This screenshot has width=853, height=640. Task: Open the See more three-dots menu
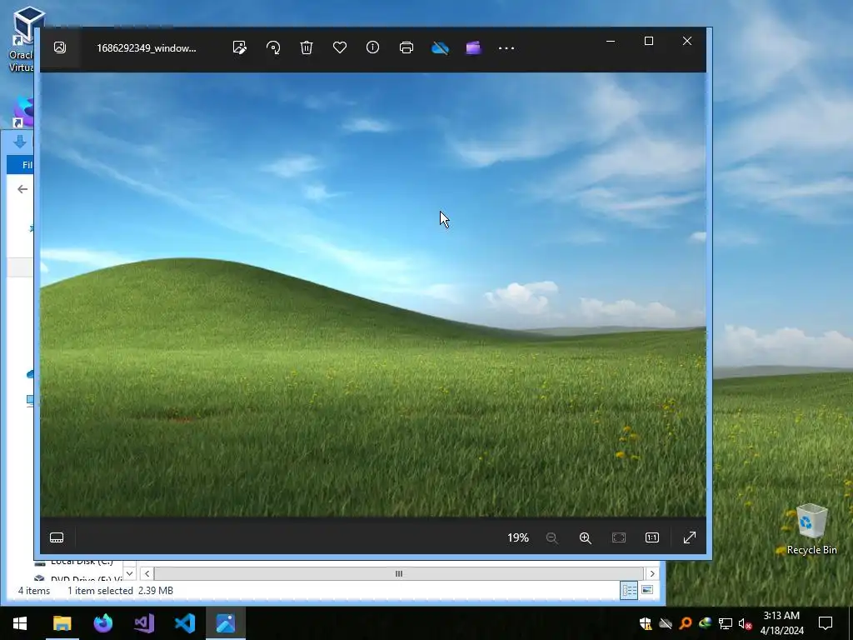(506, 48)
